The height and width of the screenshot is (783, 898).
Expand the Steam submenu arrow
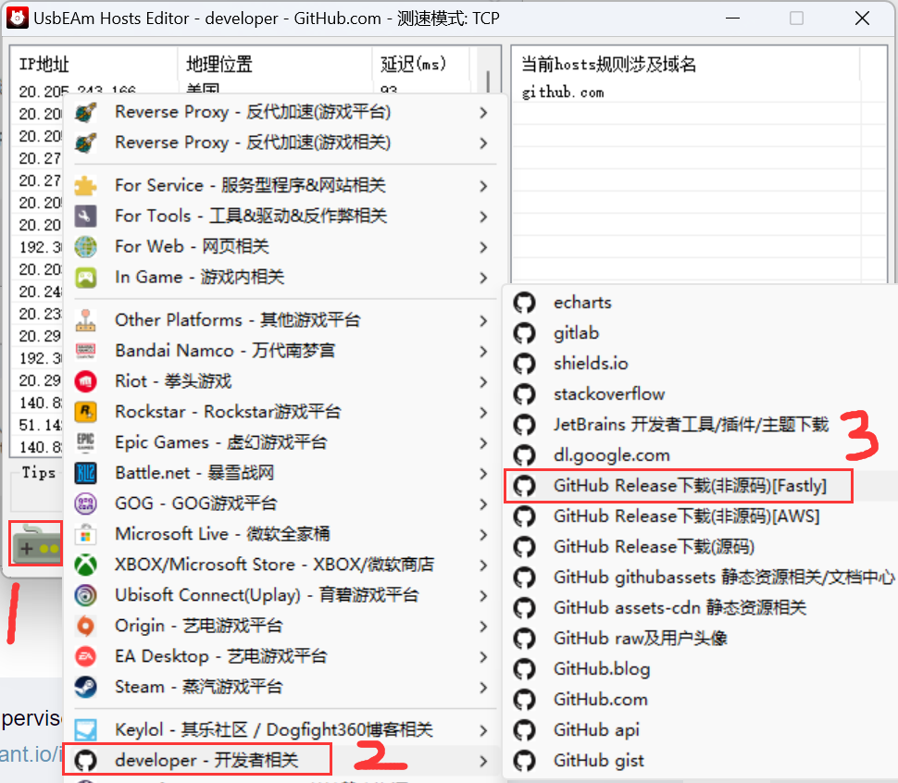484,688
